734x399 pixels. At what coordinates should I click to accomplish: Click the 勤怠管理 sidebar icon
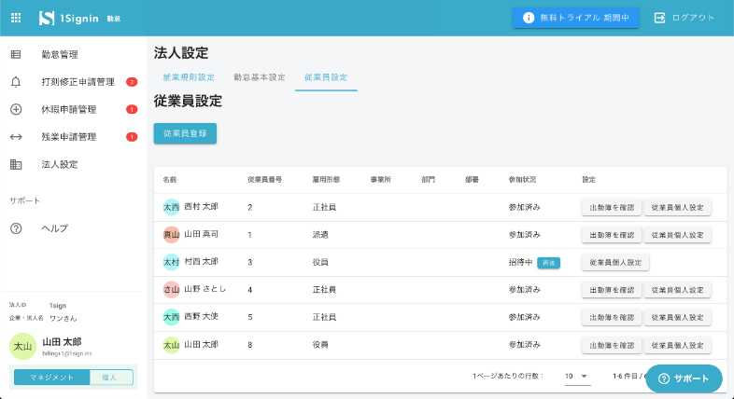pyautogui.click(x=16, y=55)
